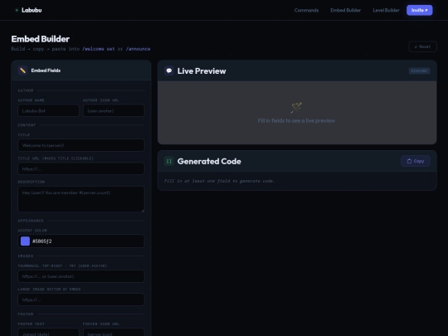
Task: Click into the Description text area
Action: pyautogui.click(x=81, y=199)
